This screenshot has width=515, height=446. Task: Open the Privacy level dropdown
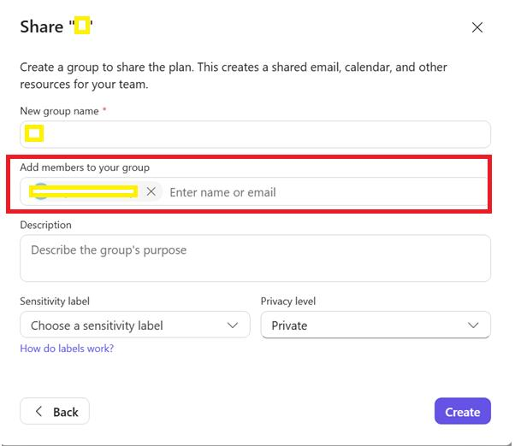pos(376,326)
